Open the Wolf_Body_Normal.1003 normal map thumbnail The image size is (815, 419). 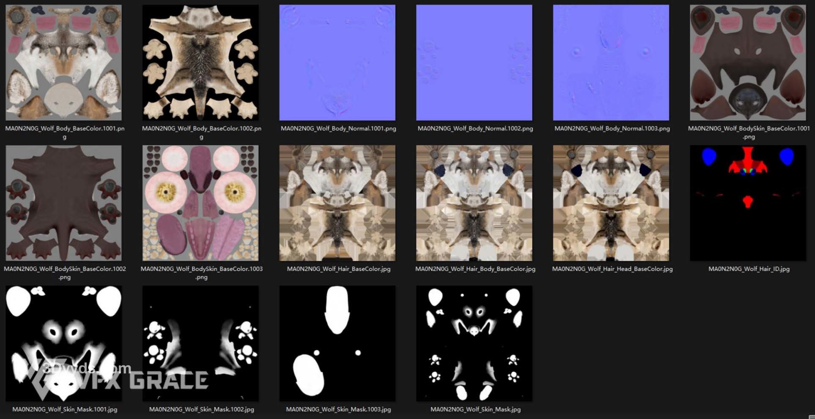coord(611,62)
